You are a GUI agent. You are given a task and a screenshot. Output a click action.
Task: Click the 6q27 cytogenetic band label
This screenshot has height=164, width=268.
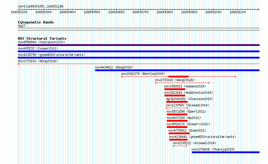pyautogui.click(x=22, y=26)
